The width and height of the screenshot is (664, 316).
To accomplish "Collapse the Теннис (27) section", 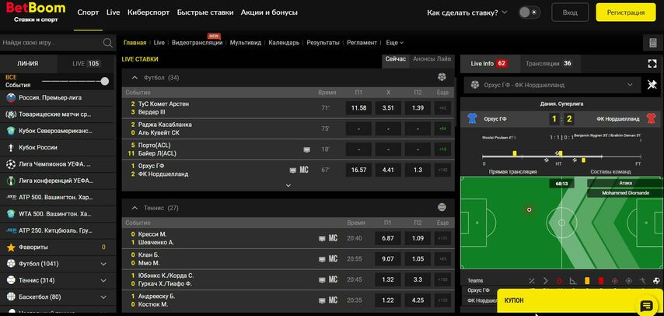I will point(135,208).
